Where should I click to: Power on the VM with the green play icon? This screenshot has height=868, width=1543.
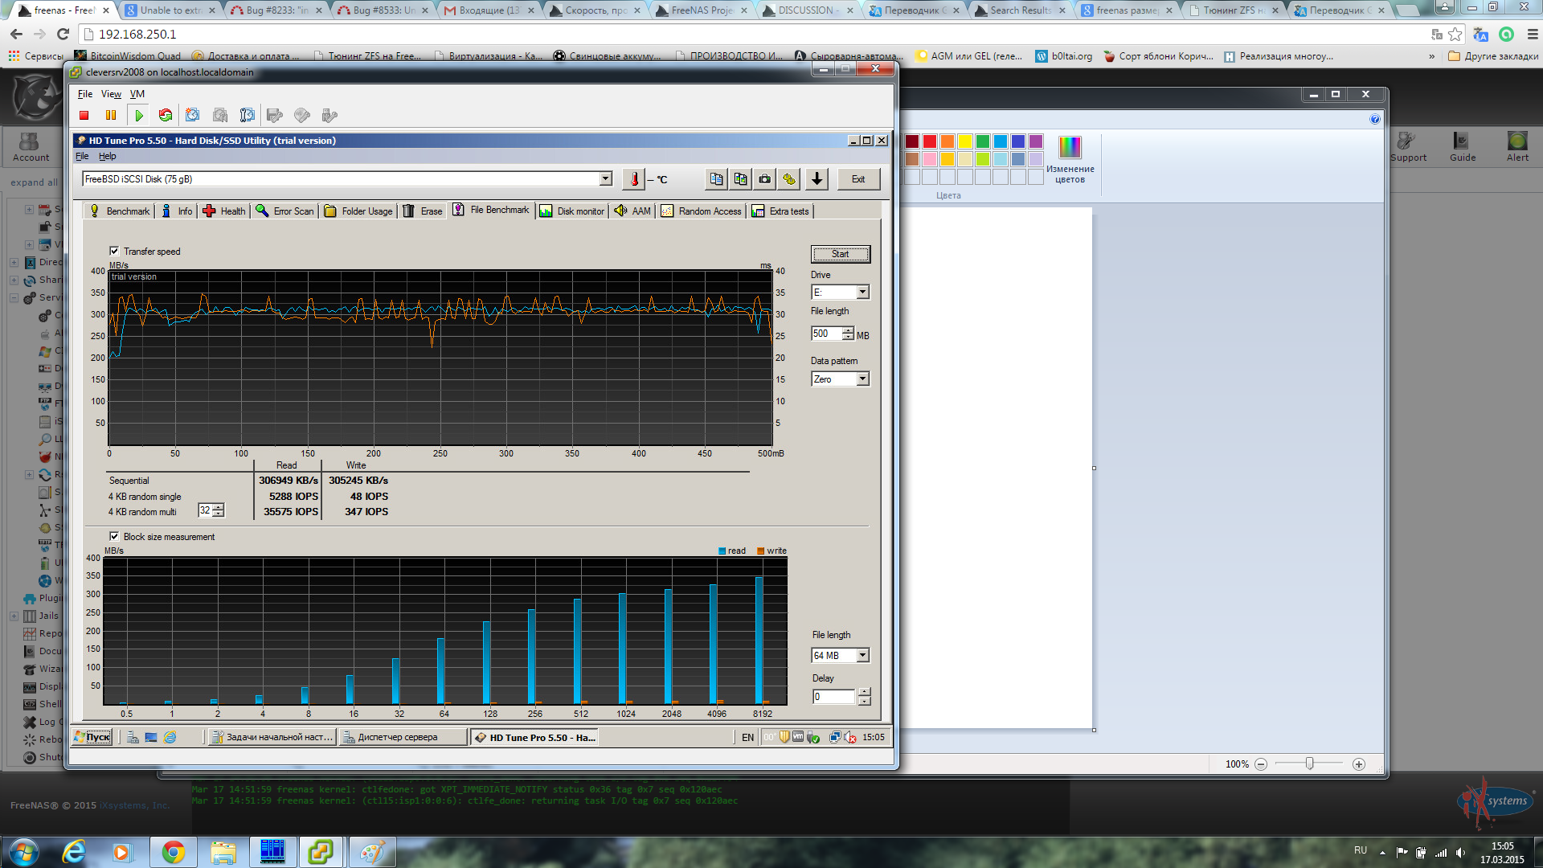point(139,116)
